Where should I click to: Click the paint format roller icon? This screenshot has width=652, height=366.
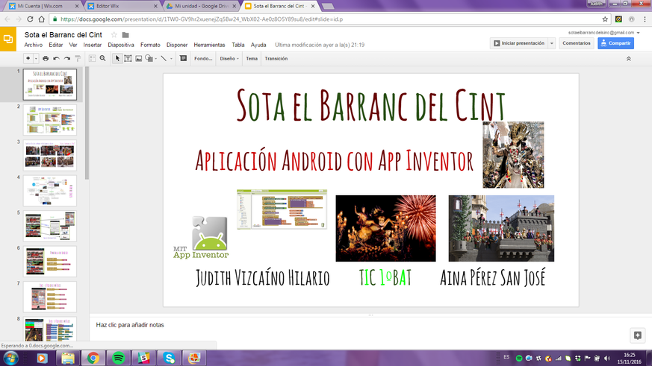[78, 58]
